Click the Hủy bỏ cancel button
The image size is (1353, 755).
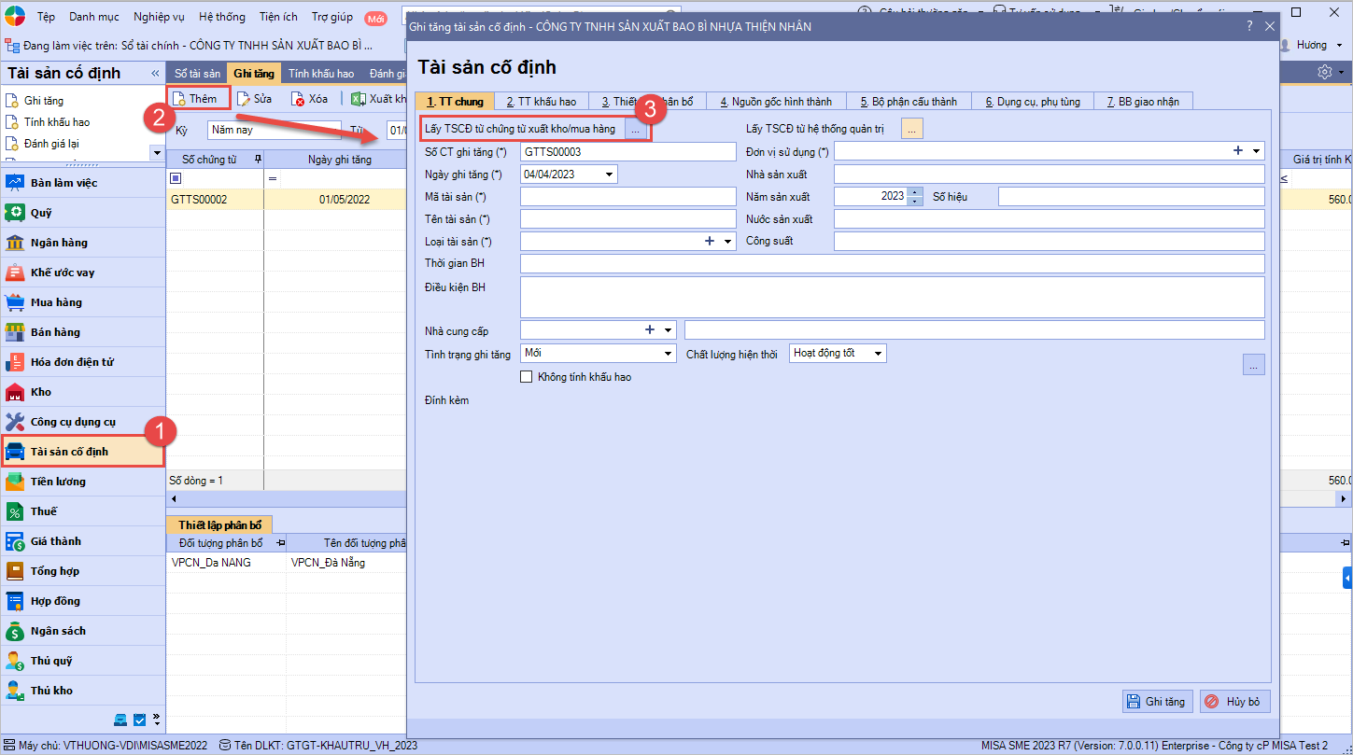click(1234, 702)
